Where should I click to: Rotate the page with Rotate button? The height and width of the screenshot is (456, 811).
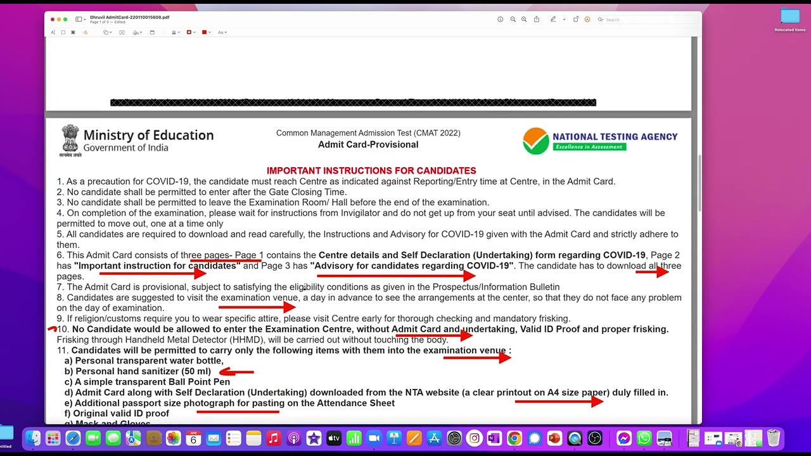point(576,20)
